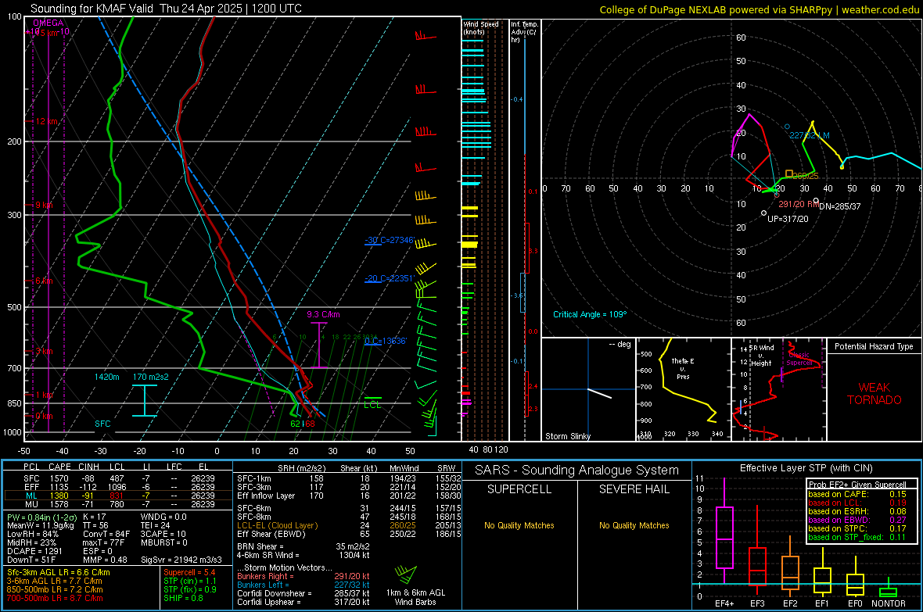Screen dimensions: 923x612
Task: Select the EFF parcel row
Action: [118, 487]
